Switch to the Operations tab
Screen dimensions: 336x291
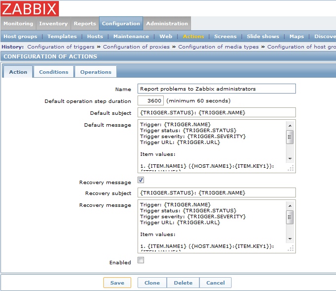click(x=96, y=72)
